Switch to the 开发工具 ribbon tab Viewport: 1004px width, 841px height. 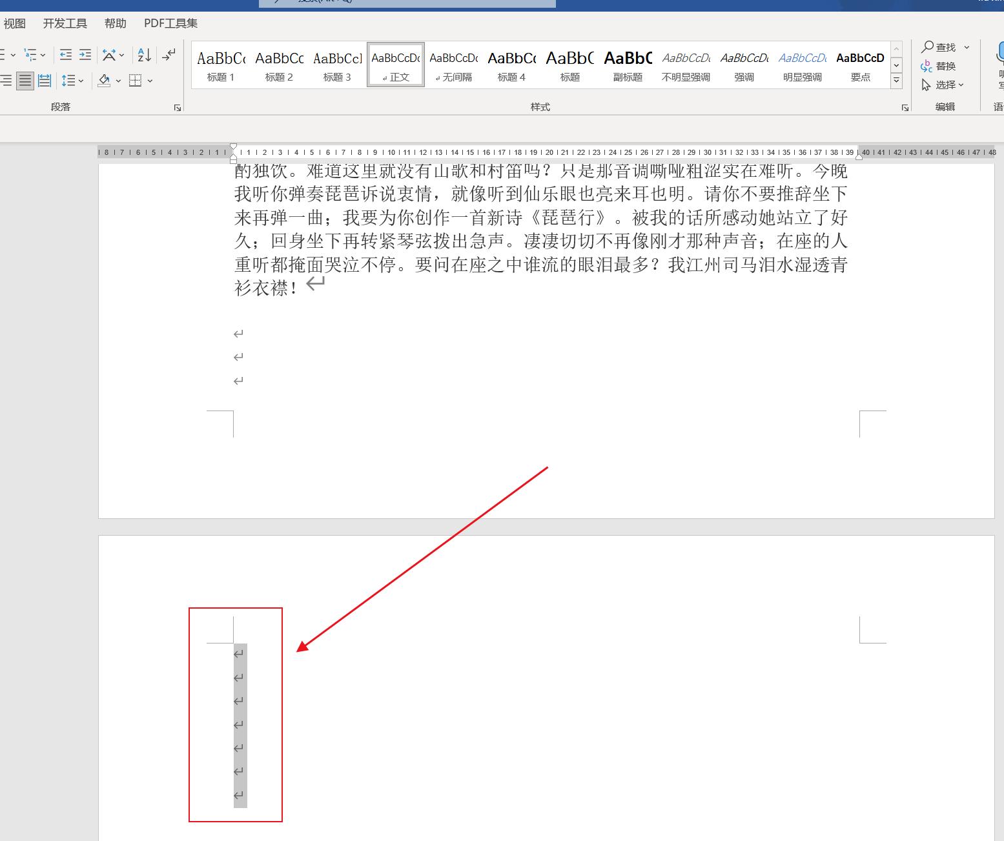(64, 23)
